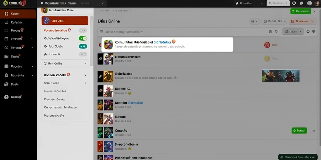The height and width of the screenshot is (160, 321).
Task: Close the second darker tab in the title bar
Action: [103, 3]
